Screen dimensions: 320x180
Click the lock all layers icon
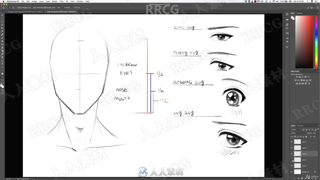pyautogui.click(x=306, y=136)
